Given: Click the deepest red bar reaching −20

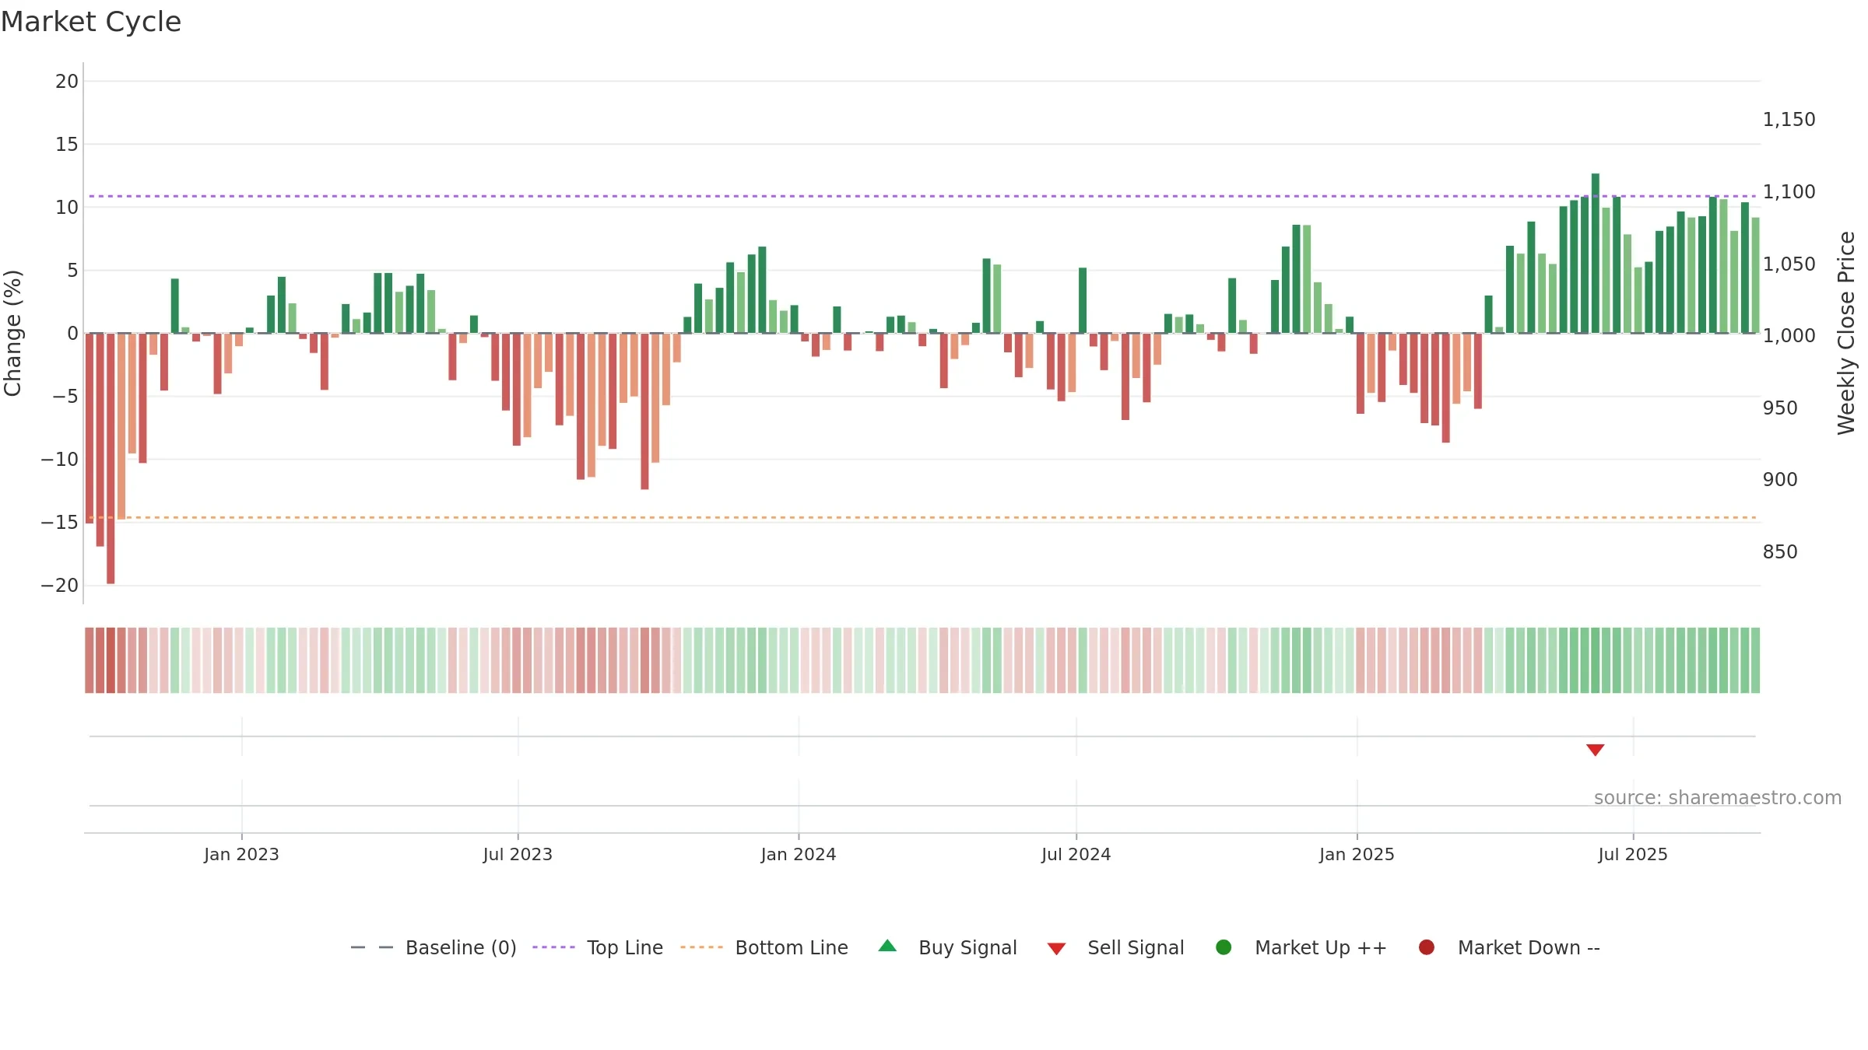Looking at the screenshot, I should coord(111,458).
